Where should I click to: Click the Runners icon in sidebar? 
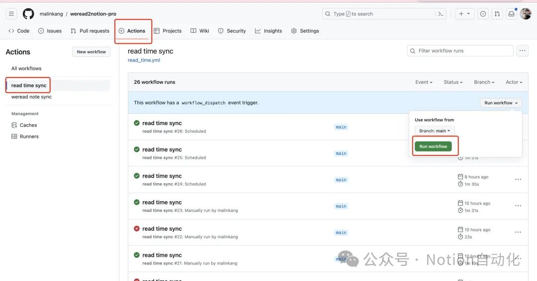pyautogui.click(x=14, y=137)
